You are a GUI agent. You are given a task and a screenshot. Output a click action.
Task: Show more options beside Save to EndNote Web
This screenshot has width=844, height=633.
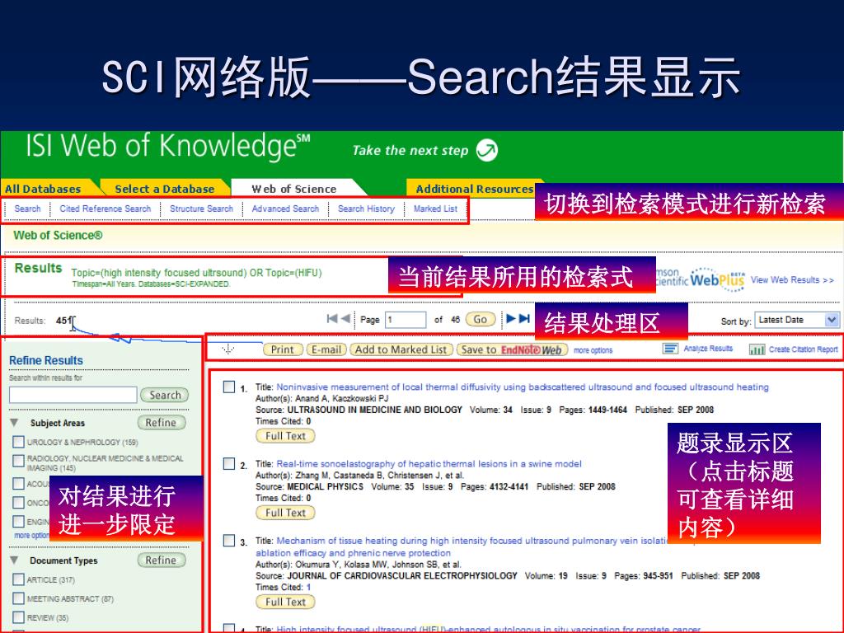click(x=593, y=349)
